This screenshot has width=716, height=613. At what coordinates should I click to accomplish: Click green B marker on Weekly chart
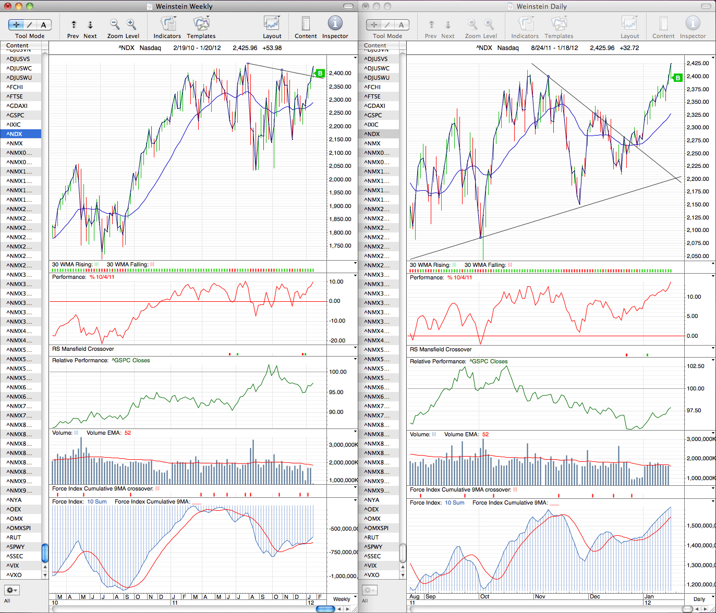click(x=320, y=73)
